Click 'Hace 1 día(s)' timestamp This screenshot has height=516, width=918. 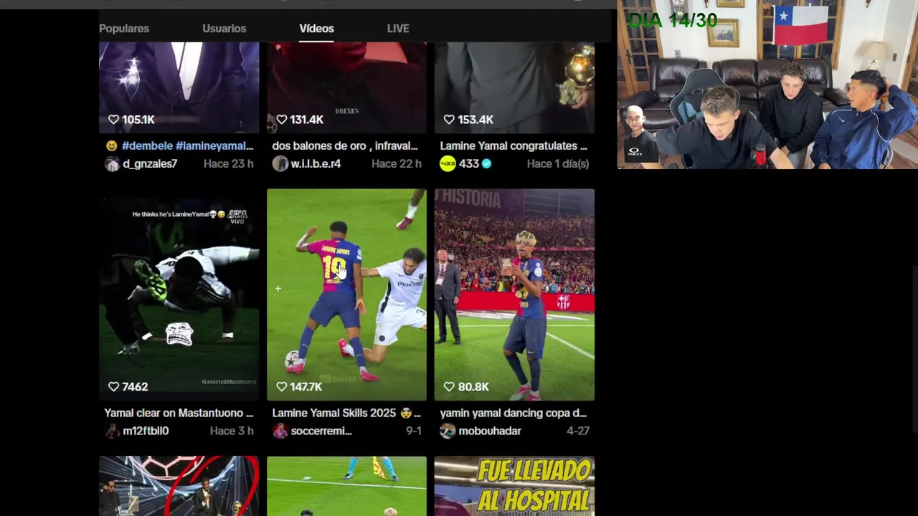pyautogui.click(x=558, y=163)
